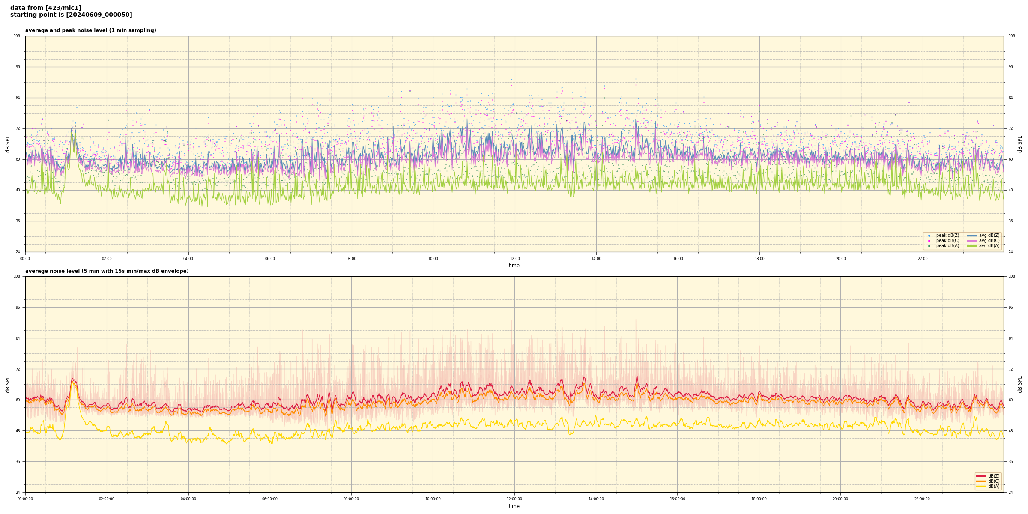
Task: Click the 22:00:00 tick on lower chart axis
Action: pos(922,499)
